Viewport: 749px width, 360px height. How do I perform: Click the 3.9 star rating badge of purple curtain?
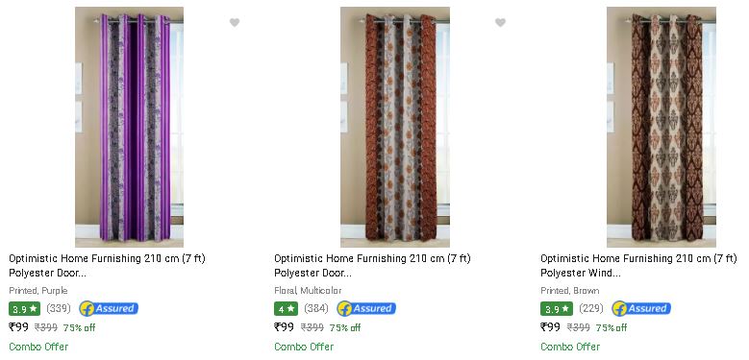(24, 309)
